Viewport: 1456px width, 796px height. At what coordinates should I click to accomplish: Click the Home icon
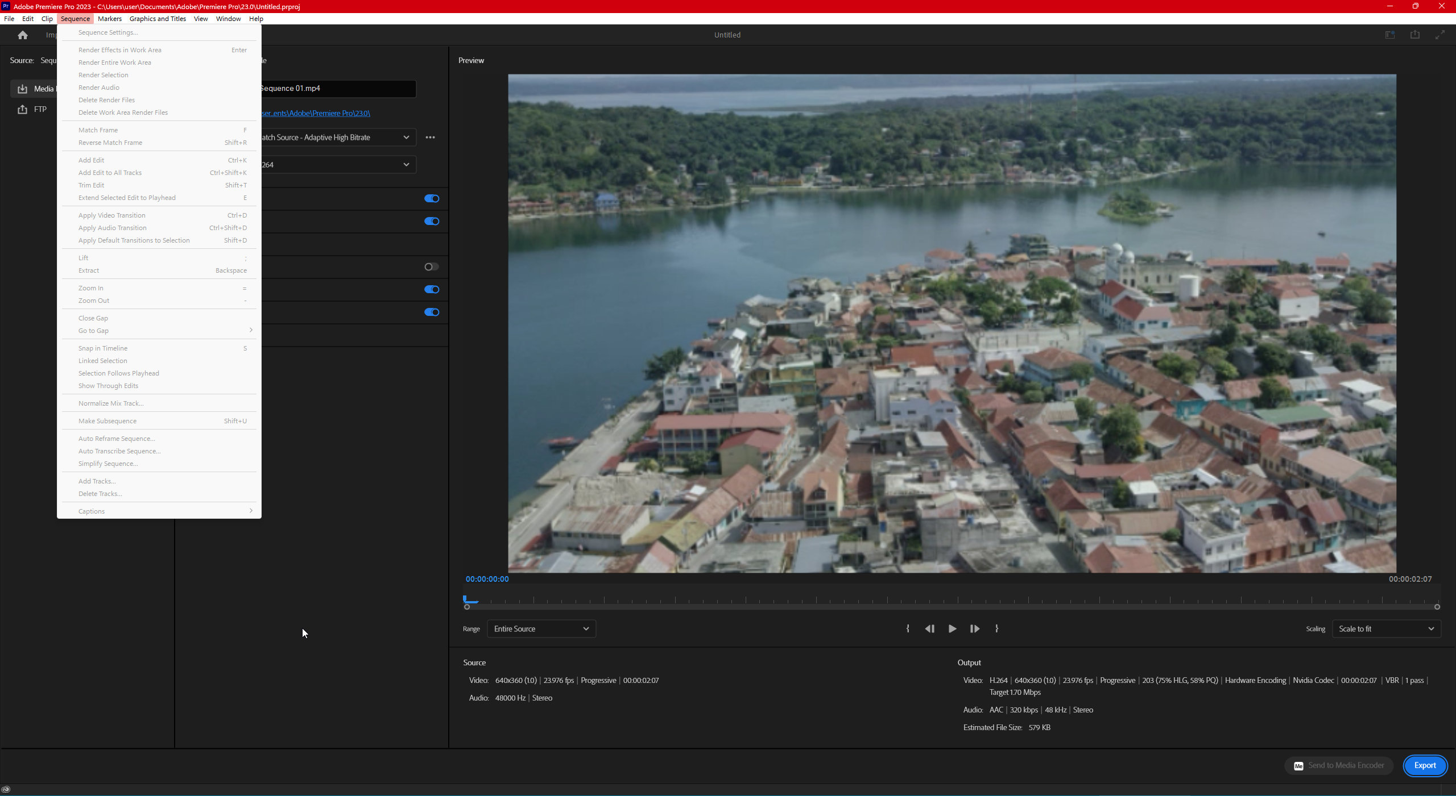(23, 35)
